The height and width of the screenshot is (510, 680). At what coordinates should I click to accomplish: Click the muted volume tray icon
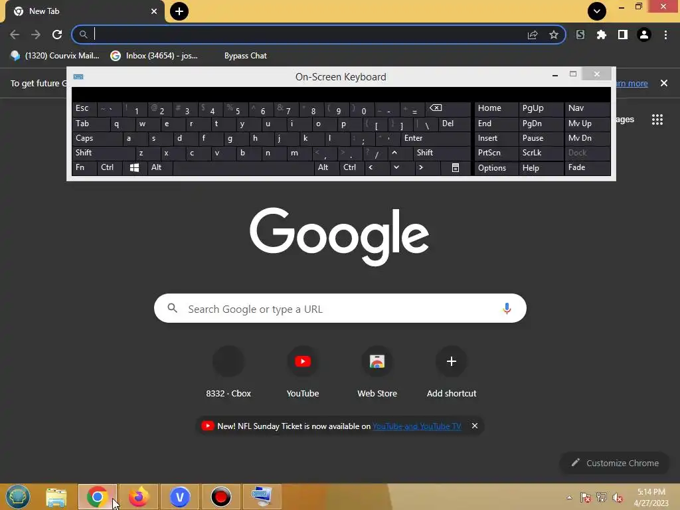[x=617, y=497]
